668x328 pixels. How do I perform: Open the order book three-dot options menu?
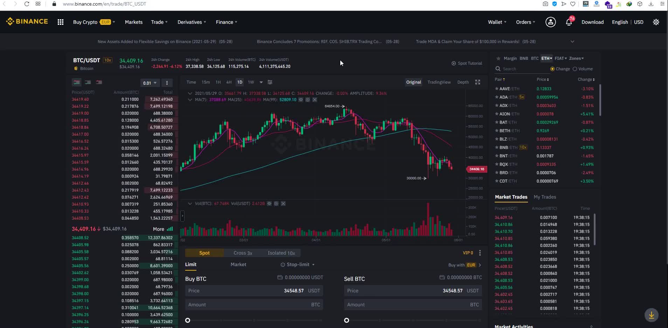(x=167, y=83)
